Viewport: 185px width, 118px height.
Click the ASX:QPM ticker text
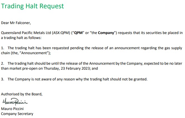click(61, 33)
